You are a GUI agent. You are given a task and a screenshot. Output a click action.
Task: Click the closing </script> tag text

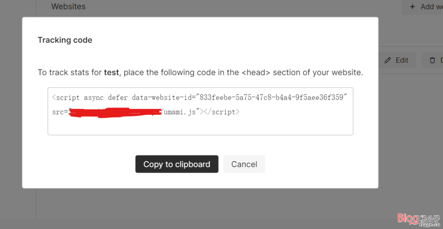tap(221, 112)
